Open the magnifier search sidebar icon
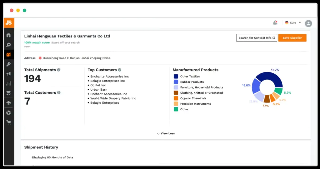Image resolution: width=320 pixels, height=169 pixels. tap(9, 45)
